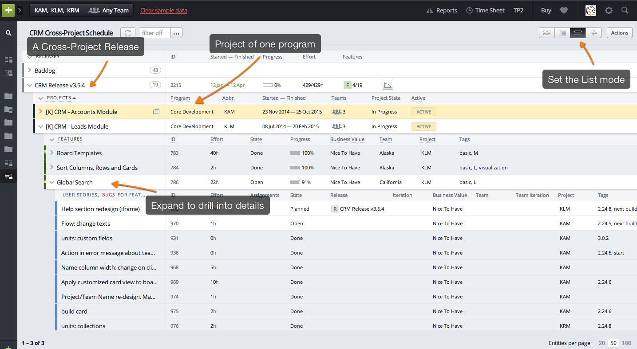Refresh the CRM Cross-Project Schedule view
The height and width of the screenshot is (349, 637).
(128, 32)
